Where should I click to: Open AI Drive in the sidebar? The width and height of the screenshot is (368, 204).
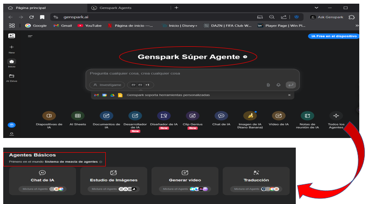coord(11,78)
